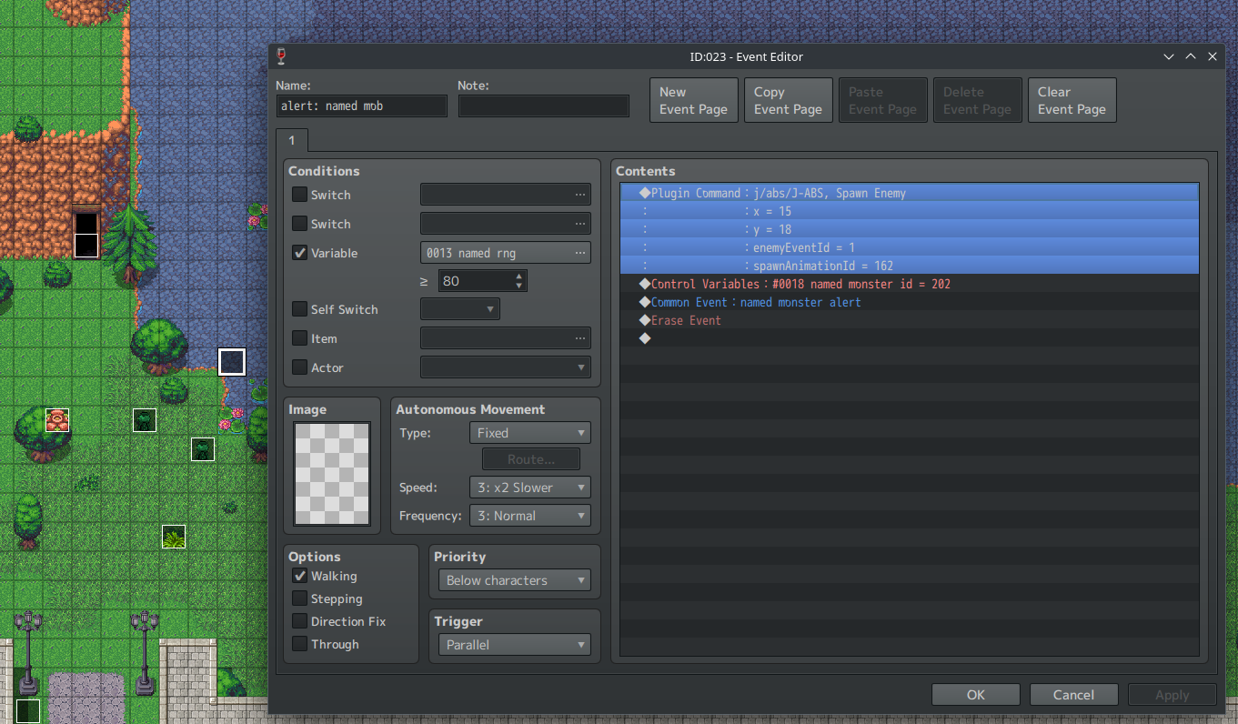Screen dimensions: 1238x724
Task: Select the Common Event named monster alert line
Action: pyautogui.click(x=909, y=302)
